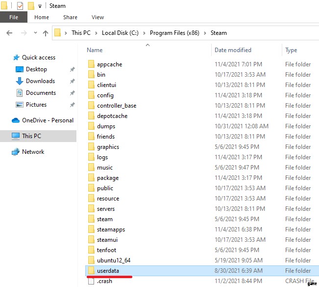Open the Share ribbon tab
Image resolution: width=319 pixels, height=287 pixels.
[70, 17]
